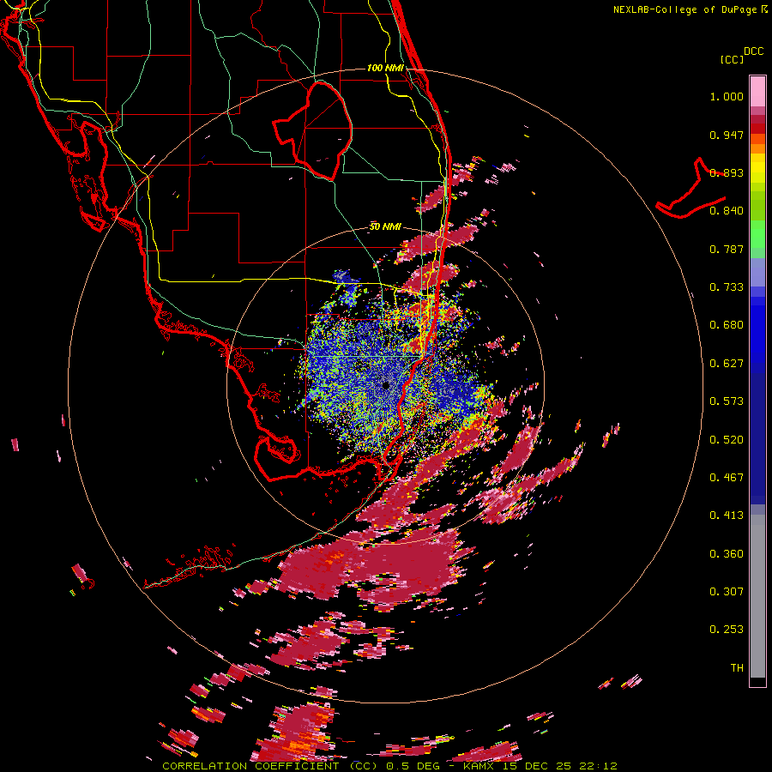772x772 pixels.
Task: Click the 0.520 scale label
Action: click(x=727, y=440)
